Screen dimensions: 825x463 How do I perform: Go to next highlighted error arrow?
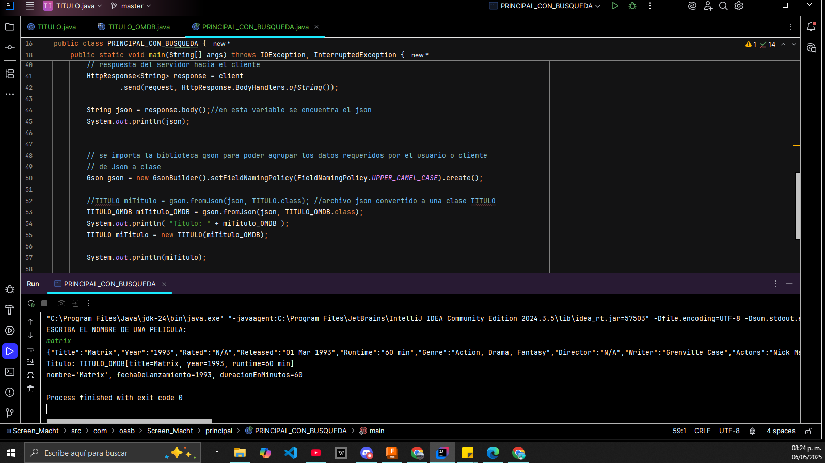pos(794,44)
